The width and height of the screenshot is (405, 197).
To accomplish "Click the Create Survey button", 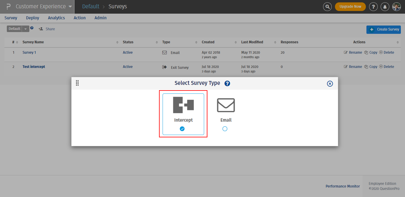I will (383, 29).
